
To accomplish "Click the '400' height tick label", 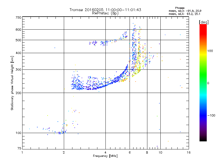I will pos(18,53).
